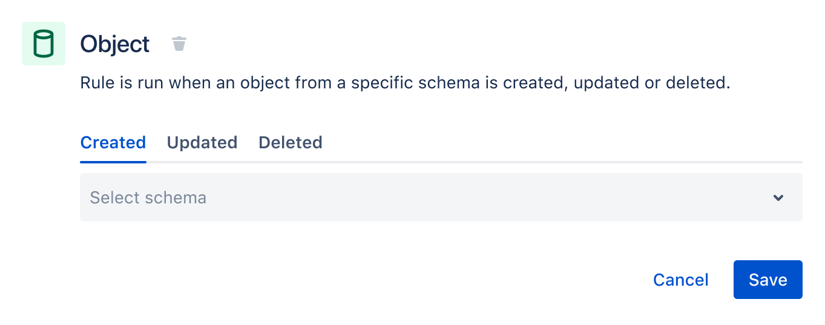This screenshot has height=325, width=825.
Task: Click the Object heading title
Action: 115,44
